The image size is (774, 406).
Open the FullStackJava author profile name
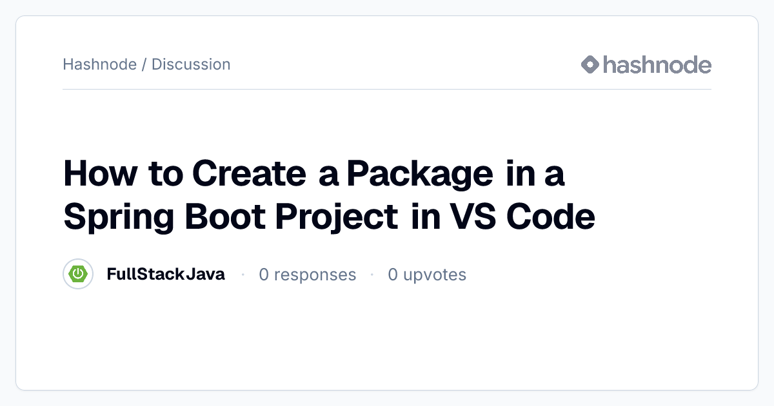click(166, 275)
